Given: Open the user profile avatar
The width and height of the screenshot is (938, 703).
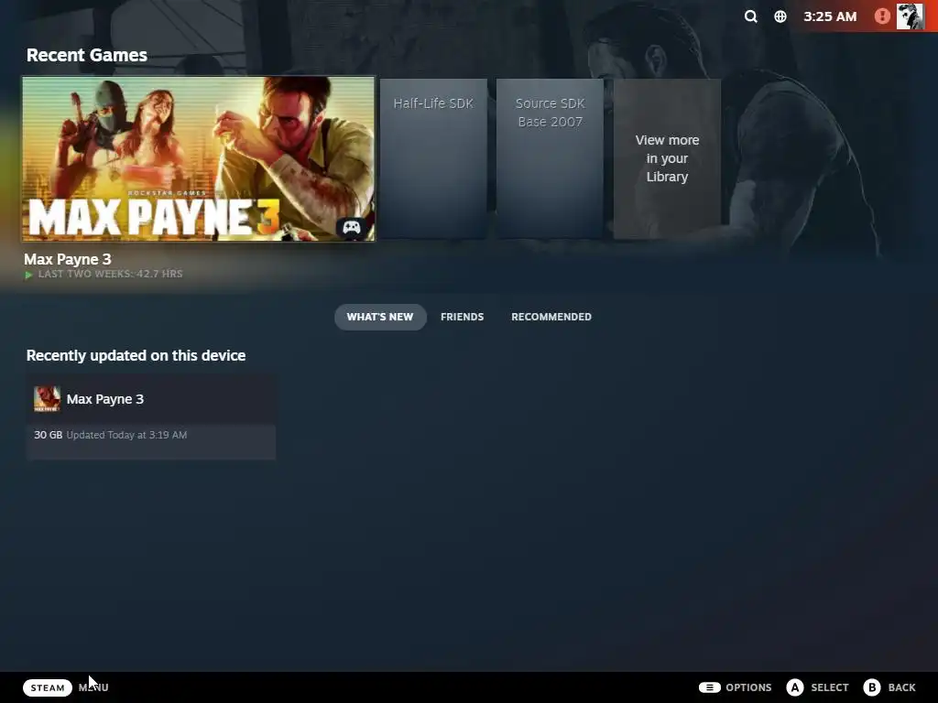Looking at the screenshot, I should coord(910,16).
